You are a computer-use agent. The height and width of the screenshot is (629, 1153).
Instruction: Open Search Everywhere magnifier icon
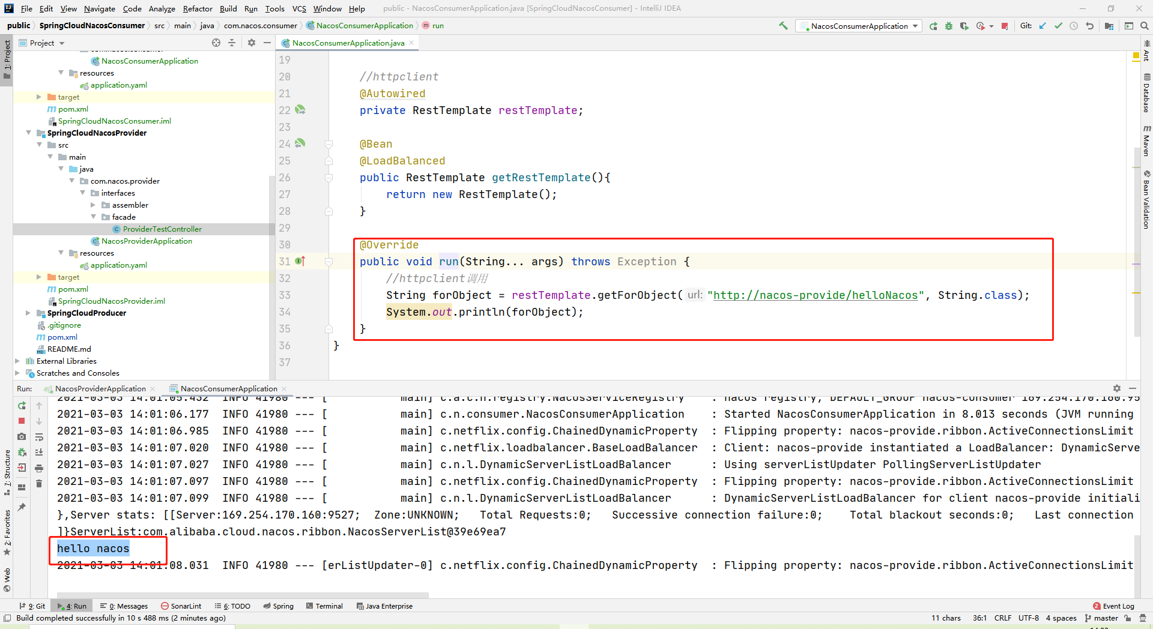(1145, 26)
